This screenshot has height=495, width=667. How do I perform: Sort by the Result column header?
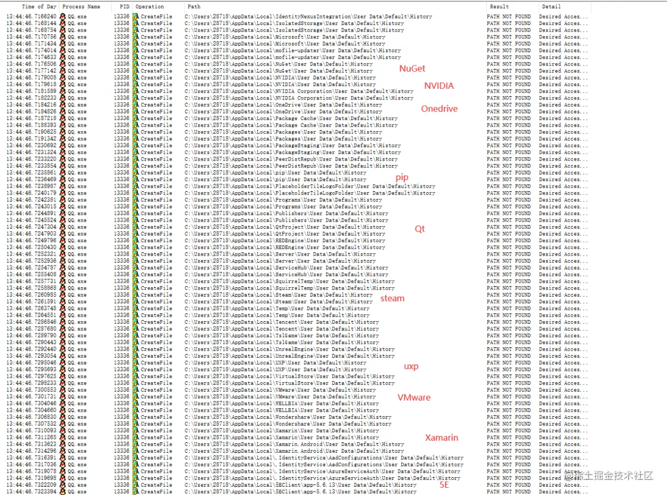point(499,7)
